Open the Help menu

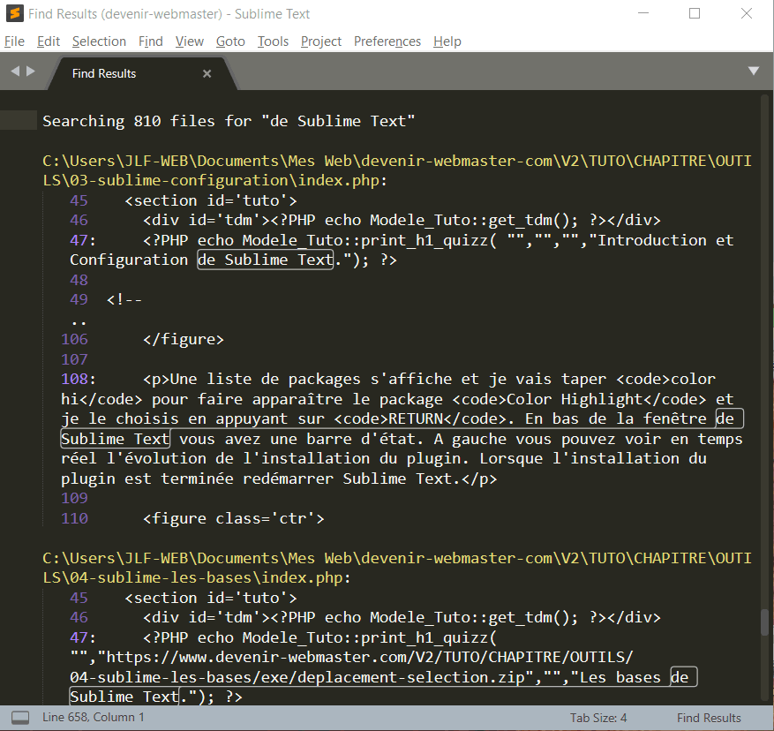coord(447,41)
